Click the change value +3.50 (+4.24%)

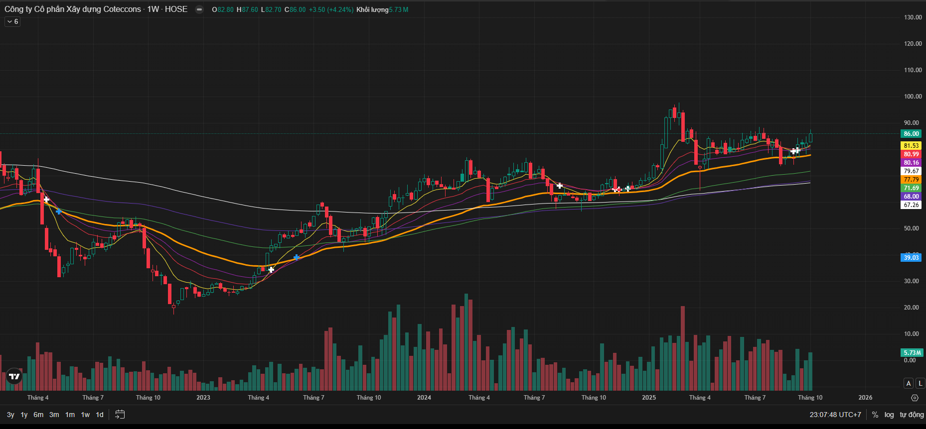click(331, 9)
